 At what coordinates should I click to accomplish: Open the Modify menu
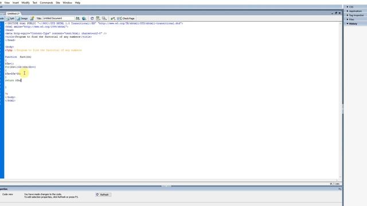[25, 2]
